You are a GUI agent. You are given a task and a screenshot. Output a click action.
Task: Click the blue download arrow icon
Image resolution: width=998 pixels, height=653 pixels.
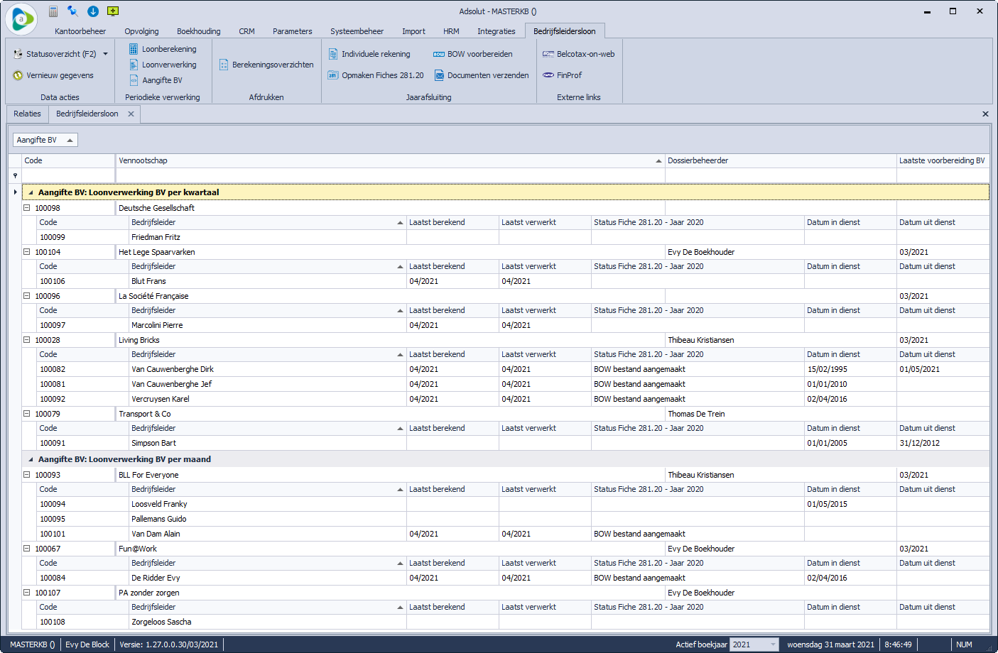[x=93, y=11]
